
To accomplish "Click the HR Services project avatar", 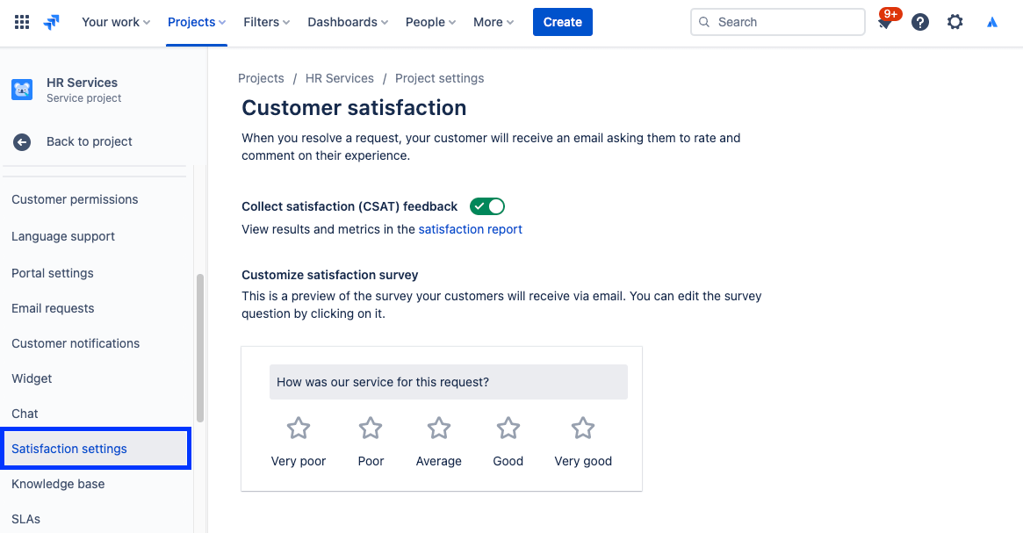I will pos(21,89).
